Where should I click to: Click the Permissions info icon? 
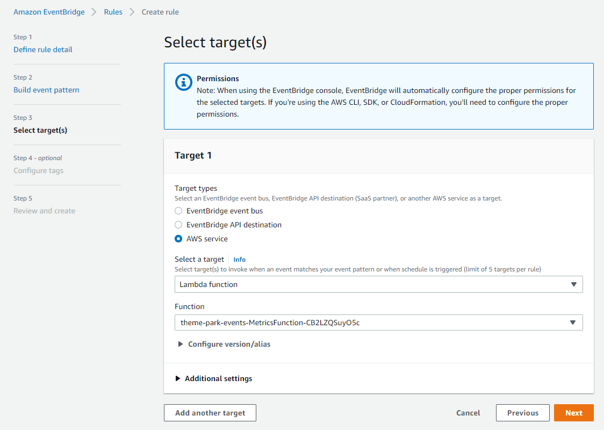pos(183,82)
